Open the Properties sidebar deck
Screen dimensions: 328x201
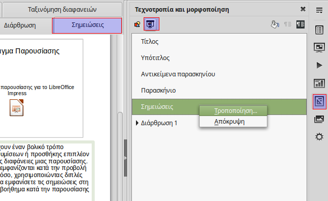319,30
